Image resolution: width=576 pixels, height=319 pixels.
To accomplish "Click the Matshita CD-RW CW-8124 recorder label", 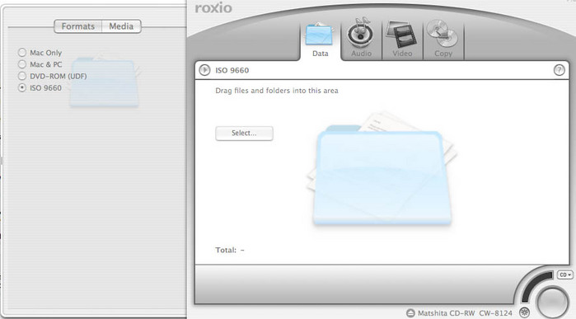I will [465, 313].
